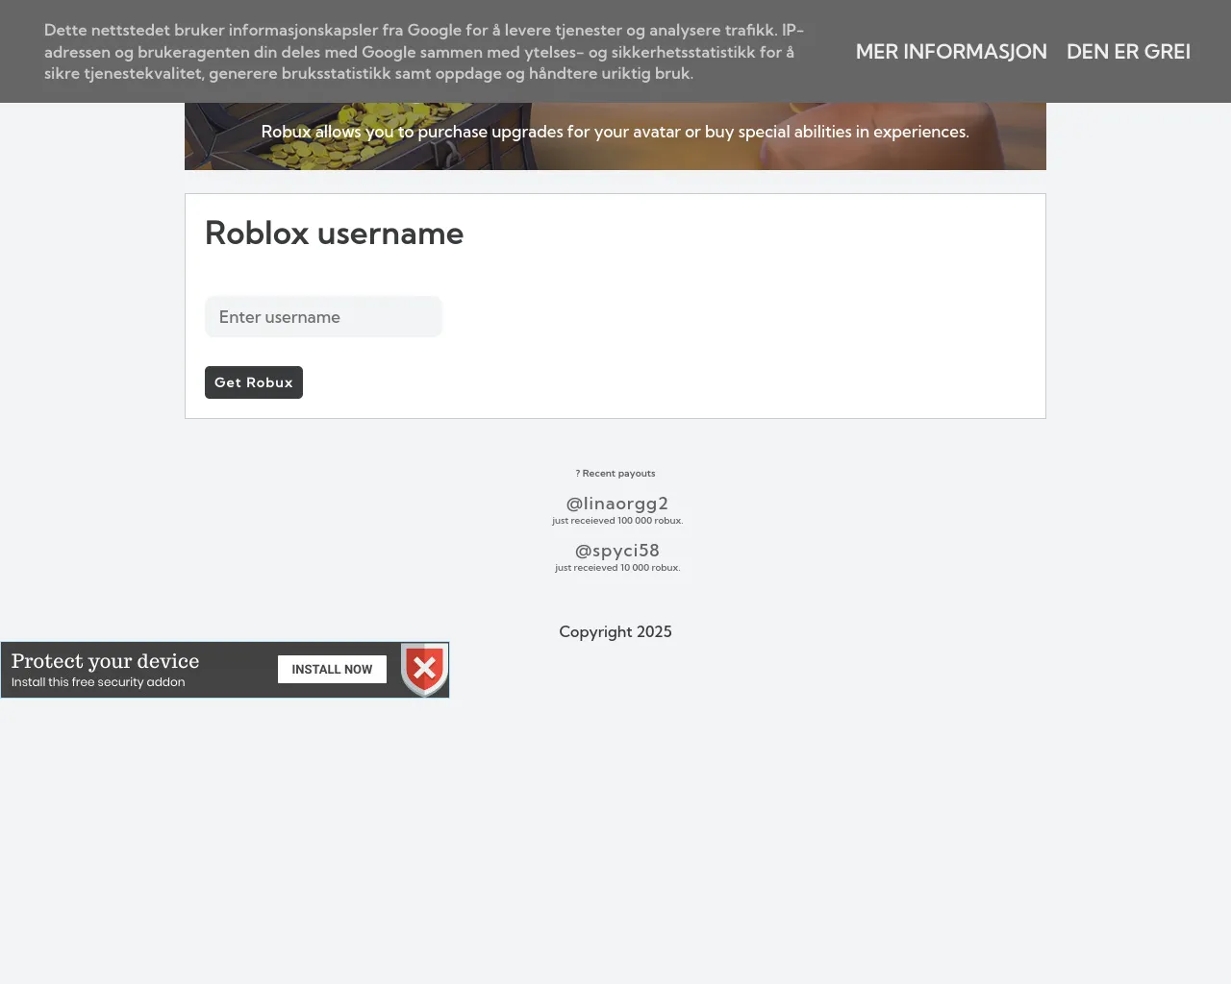The width and height of the screenshot is (1231, 984).
Task: Click 'Install this free security addon' text
Action: 98,682
